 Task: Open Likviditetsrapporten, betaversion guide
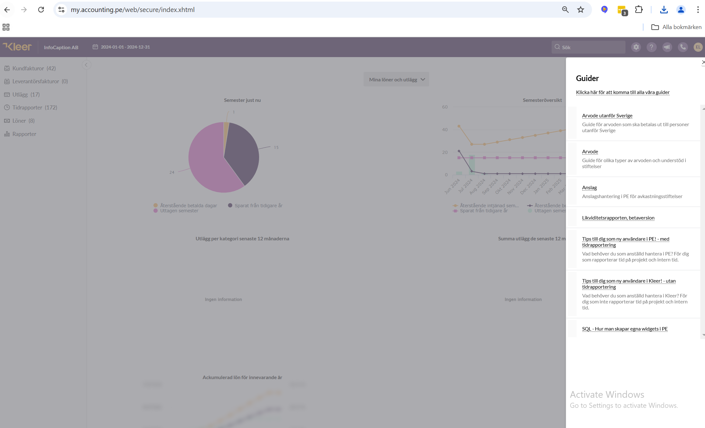point(618,218)
